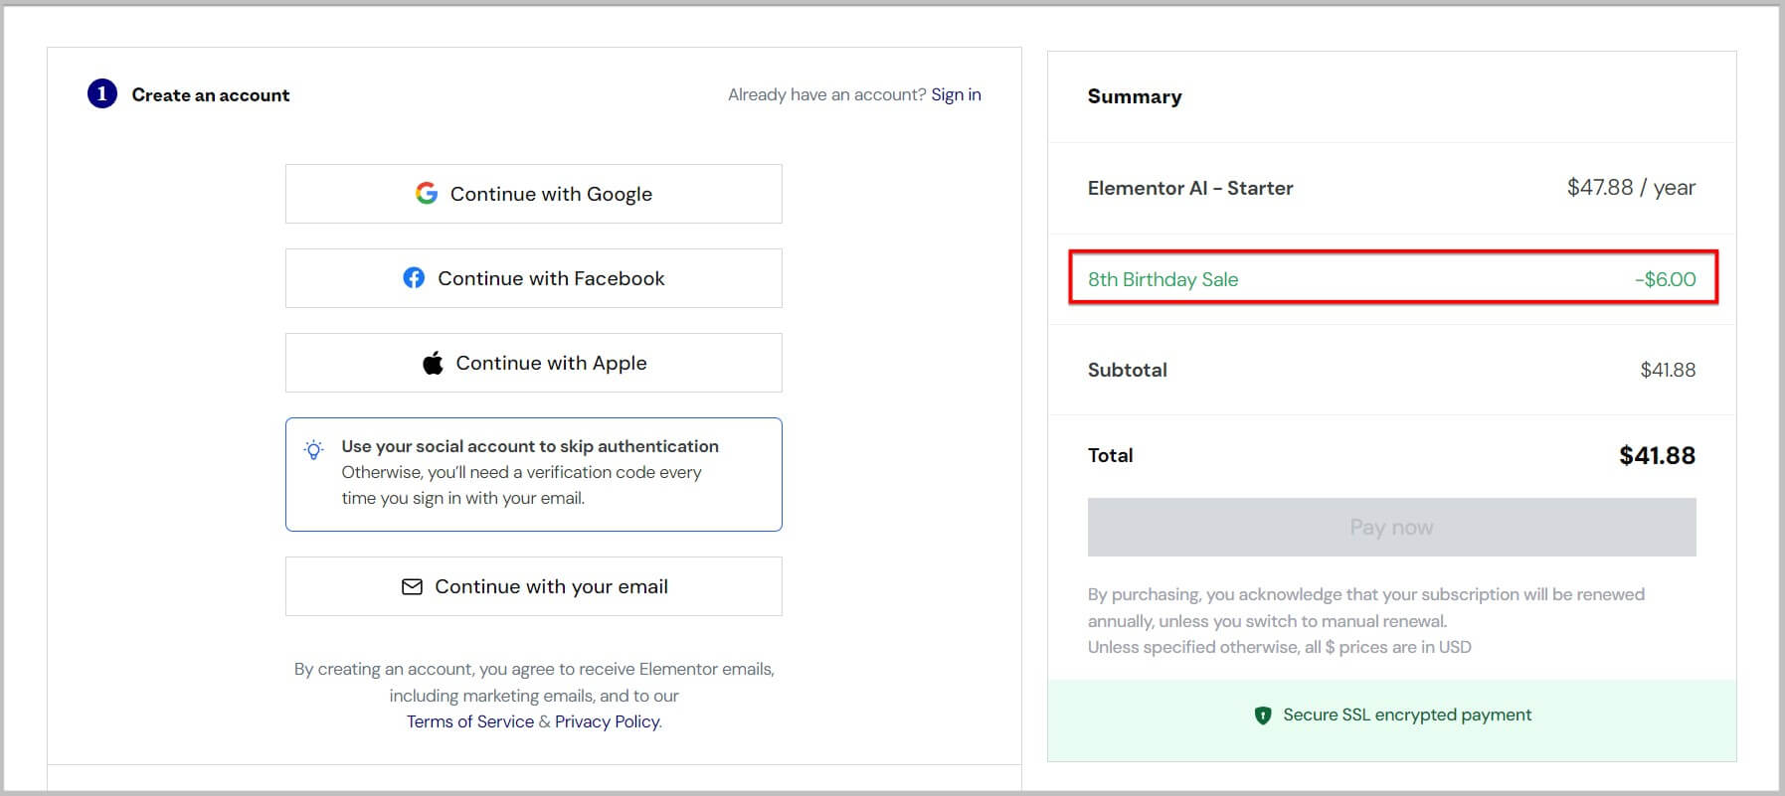This screenshot has width=1785, height=796.
Task: Click the step 1 number badge
Action: tap(102, 94)
